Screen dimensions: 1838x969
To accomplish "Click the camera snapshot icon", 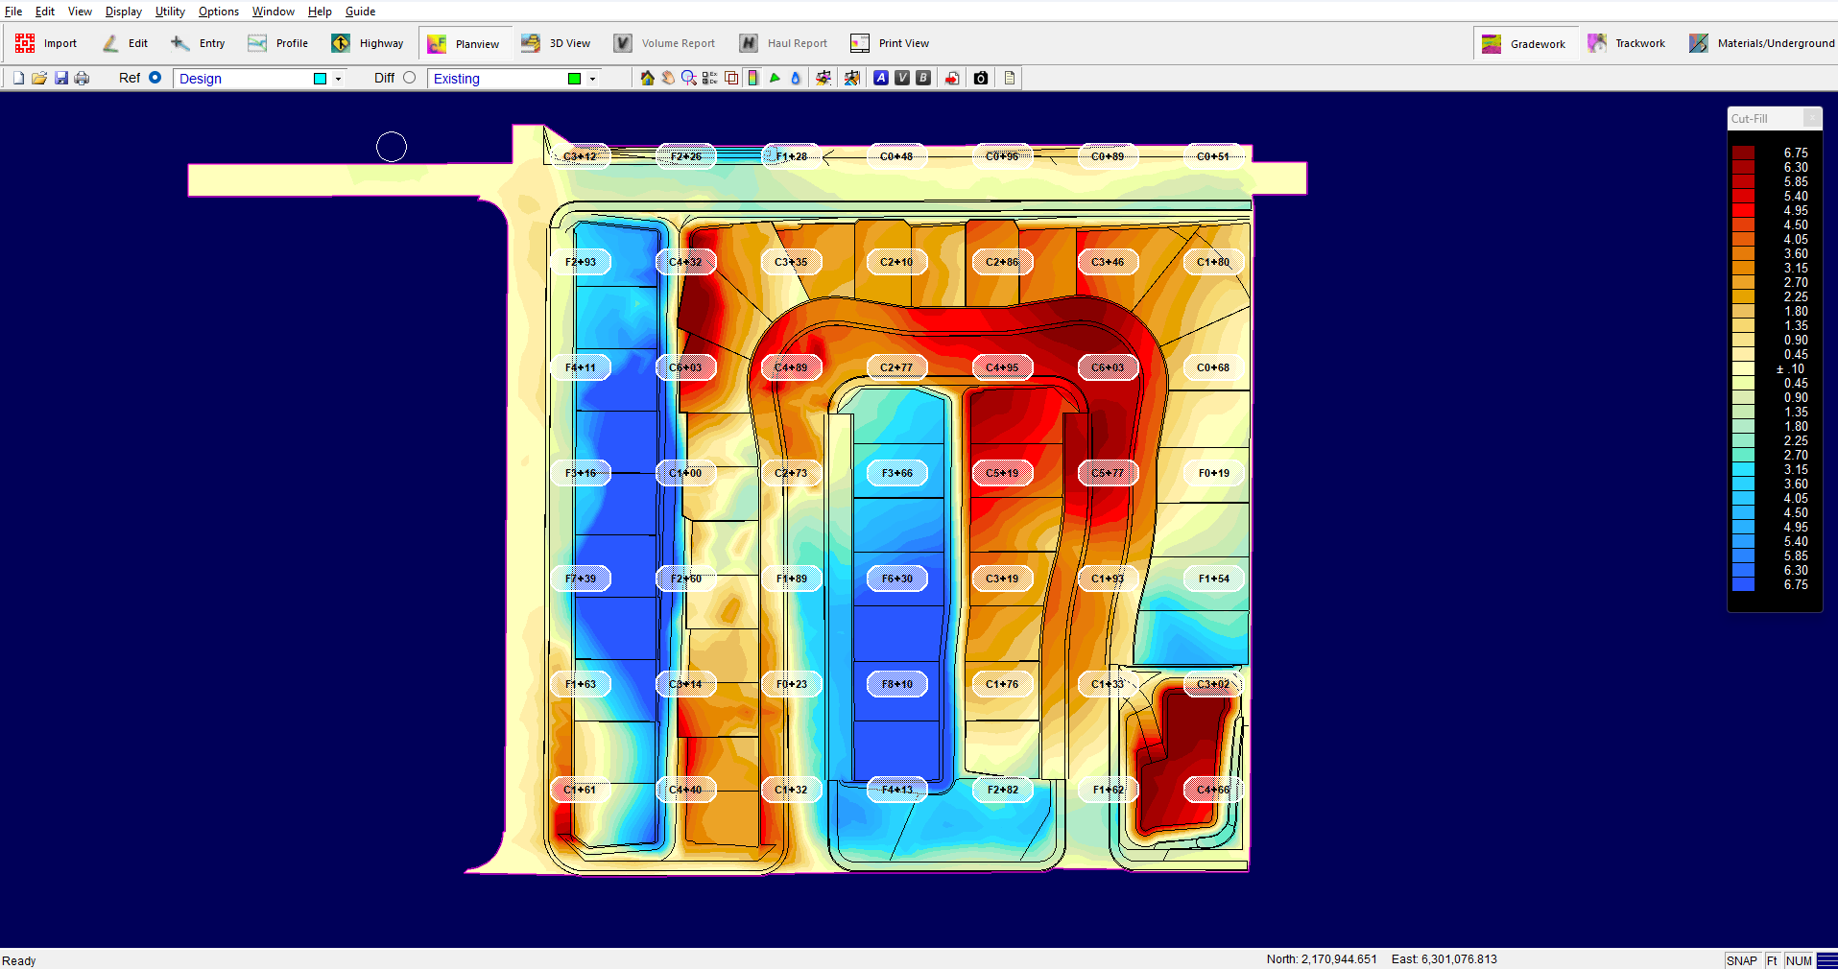I will [x=981, y=79].
